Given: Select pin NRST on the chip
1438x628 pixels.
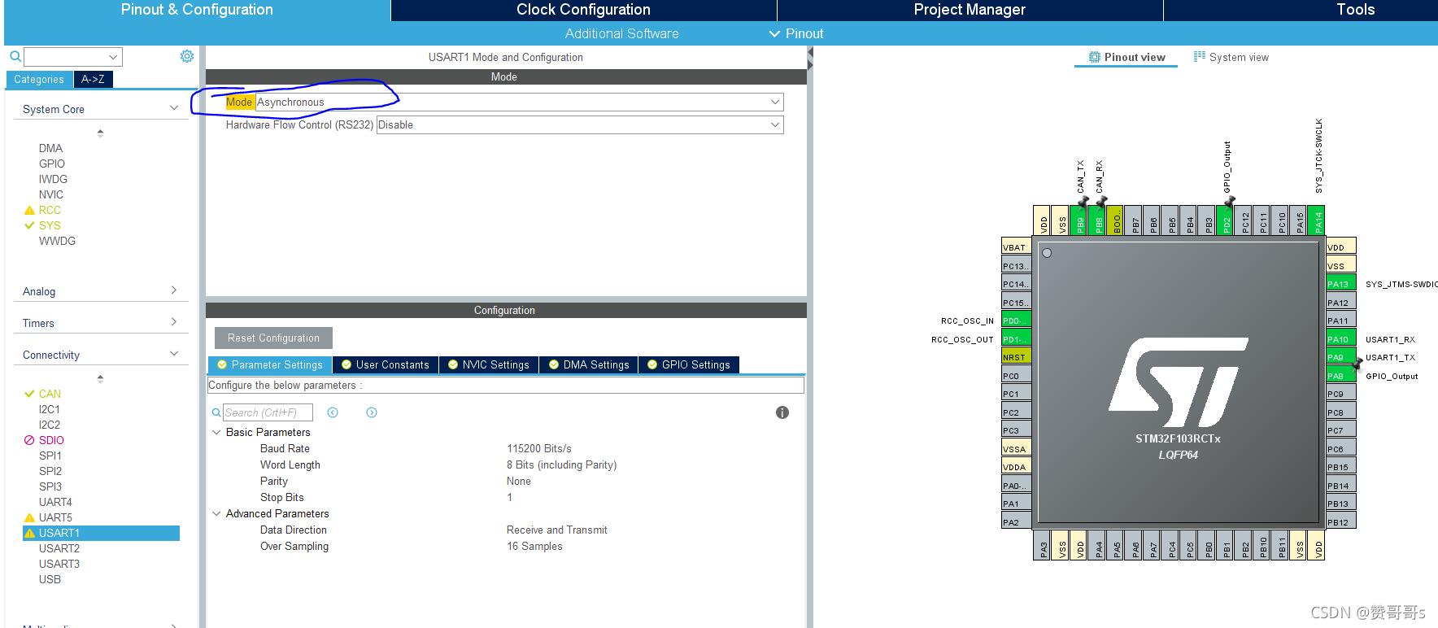Looking at the screenshot, I should click(x=1017, y=357).
